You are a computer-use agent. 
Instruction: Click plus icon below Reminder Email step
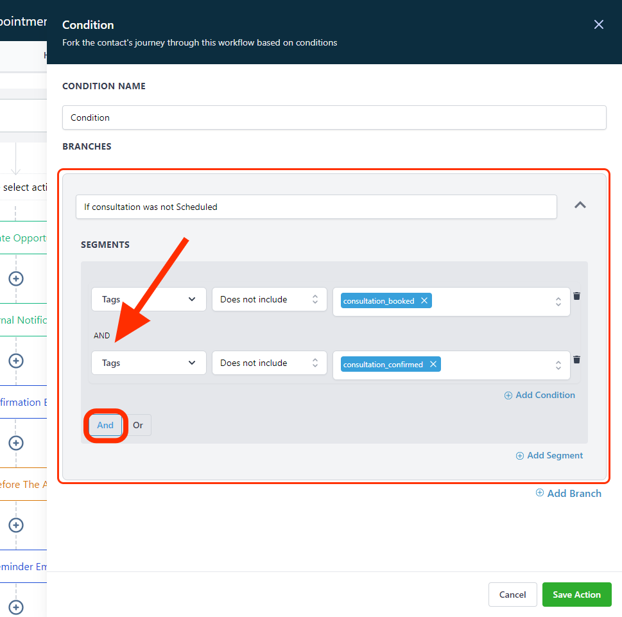point(16,607)
